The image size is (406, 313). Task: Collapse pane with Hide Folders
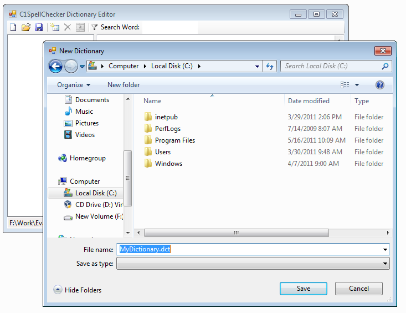point(77,290)
